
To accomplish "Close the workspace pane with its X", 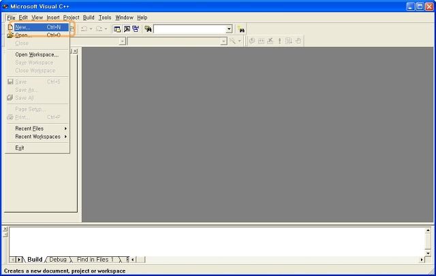I will coord(76,51).
